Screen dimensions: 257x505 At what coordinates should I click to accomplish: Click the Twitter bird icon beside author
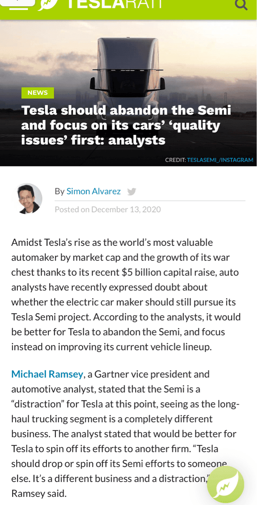pyautogui.click(x=131, y=192)
